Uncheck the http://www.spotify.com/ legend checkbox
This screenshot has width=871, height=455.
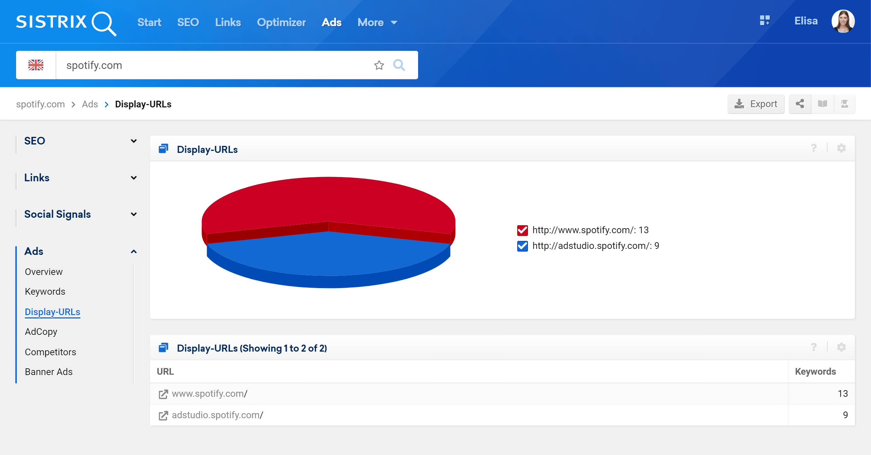(522, 230)
